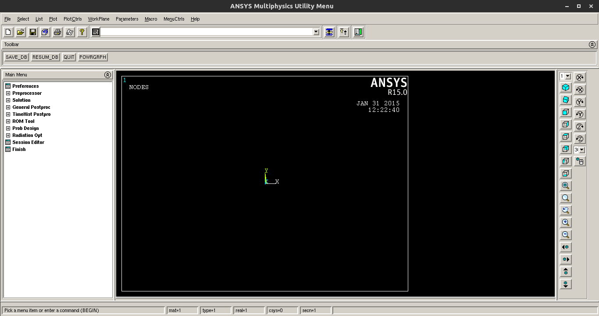Screen dimensions: 599x316
Task: Set Isometric View with solid cyan cube
Action: tap(566, 88)
